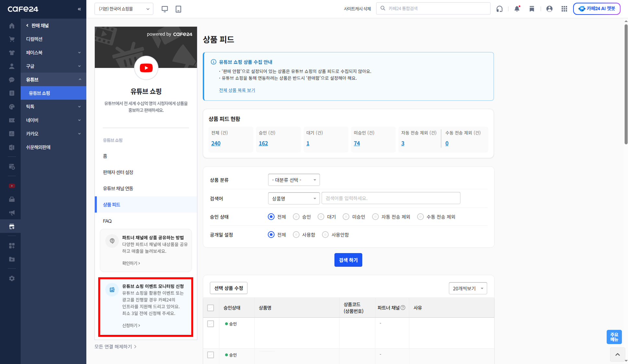Go to 판매자 센터 설정 menu
This screenshot has height=364, width=628.
tap(118, 172)
